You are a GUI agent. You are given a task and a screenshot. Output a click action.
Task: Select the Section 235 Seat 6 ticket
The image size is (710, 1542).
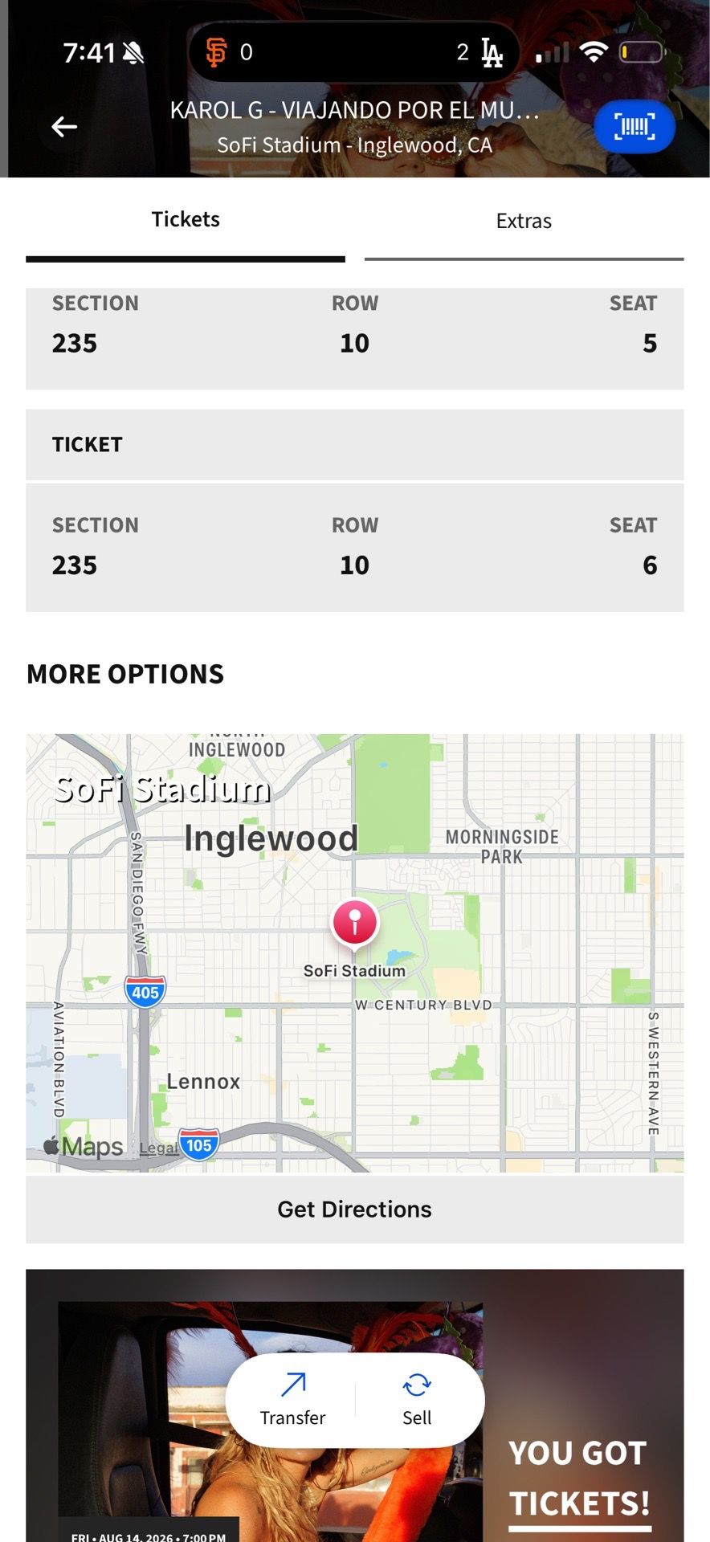point(355,547)
